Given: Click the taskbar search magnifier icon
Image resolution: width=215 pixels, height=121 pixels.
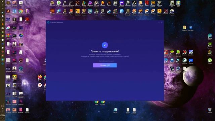Looking at the screenshot, I should click(2, 5).
